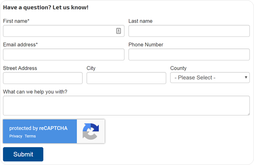Viewport: 254px width, 165px height.
Task: Click the Phone Number input
Action: [189, 55]
